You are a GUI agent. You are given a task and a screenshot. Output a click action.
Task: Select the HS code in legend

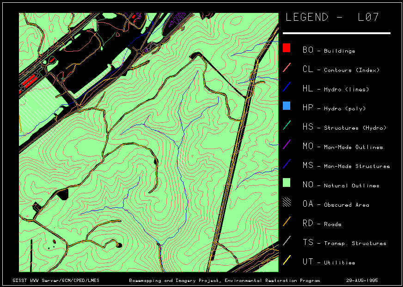point(308,127)
